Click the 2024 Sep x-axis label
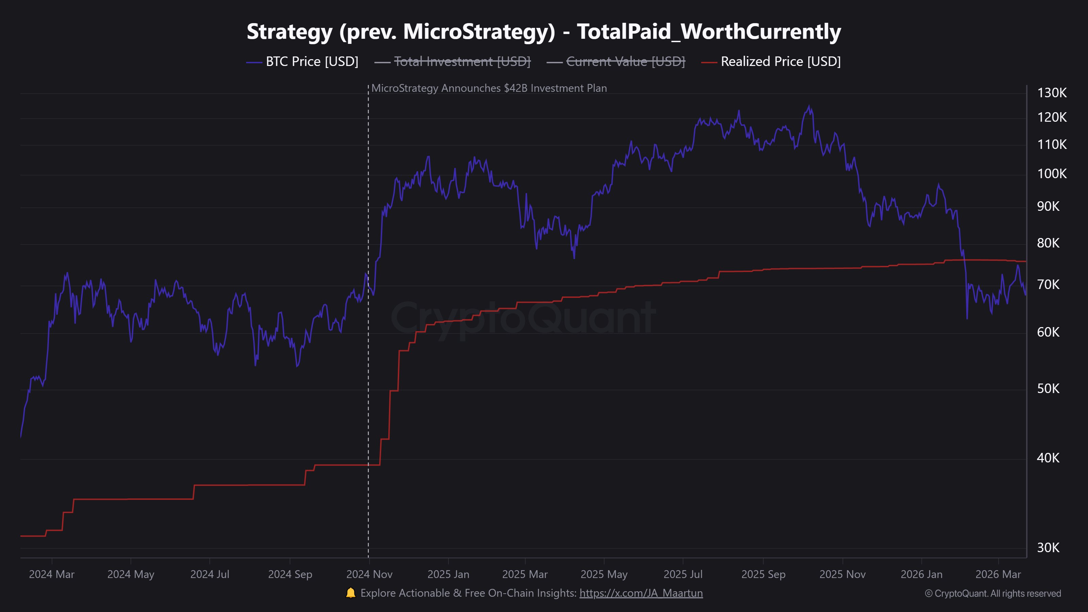Image resolution: width=1088 pixels, height=612 pixels. pyautogui.click(x=290, y=574)
